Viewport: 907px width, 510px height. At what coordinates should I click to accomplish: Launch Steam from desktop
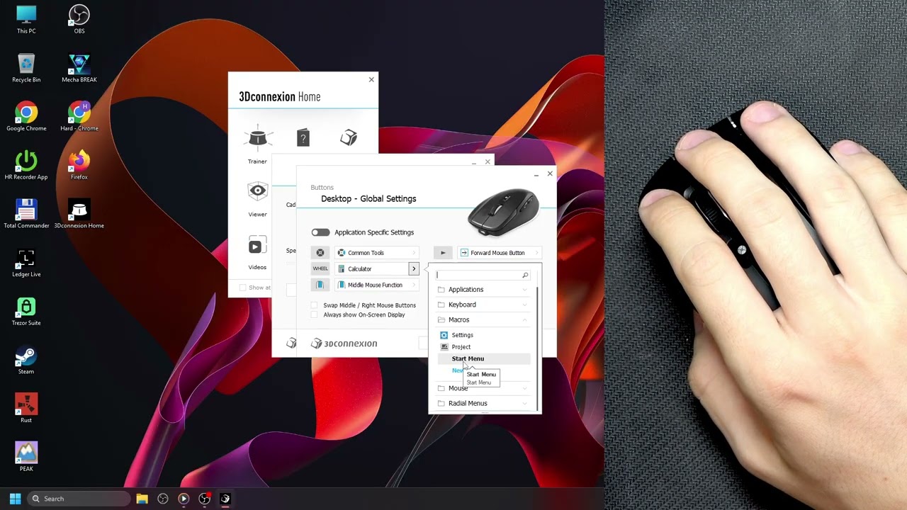click(x=26, y=360)
